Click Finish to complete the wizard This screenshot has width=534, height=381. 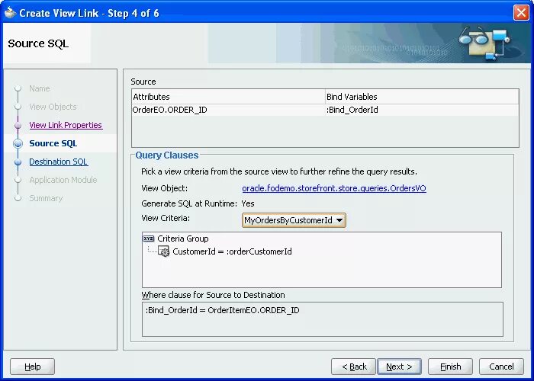tap(450, 367)
